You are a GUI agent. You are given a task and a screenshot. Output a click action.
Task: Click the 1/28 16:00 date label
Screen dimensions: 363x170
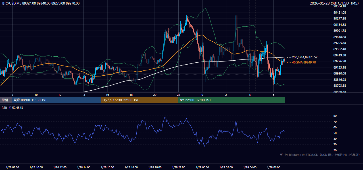coord(107,167)
